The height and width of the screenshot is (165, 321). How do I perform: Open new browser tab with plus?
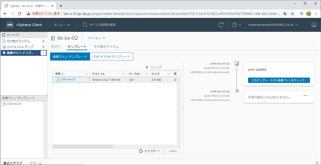(x=61, y=6)
